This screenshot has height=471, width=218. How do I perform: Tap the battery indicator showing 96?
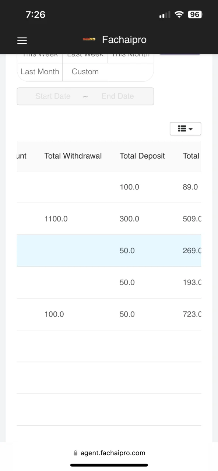click(x=195, y=15)
